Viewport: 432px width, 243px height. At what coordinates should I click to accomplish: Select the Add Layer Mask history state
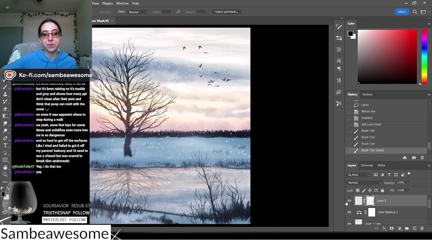(x=387, y=124)
